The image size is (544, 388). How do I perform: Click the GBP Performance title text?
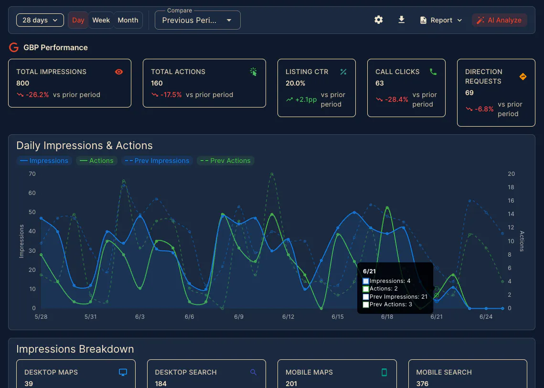(x=55, y=48)
